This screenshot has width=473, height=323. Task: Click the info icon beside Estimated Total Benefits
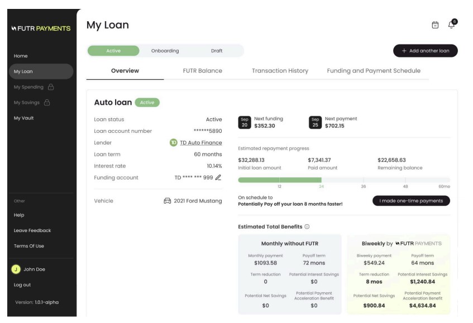tap(307, 226)
